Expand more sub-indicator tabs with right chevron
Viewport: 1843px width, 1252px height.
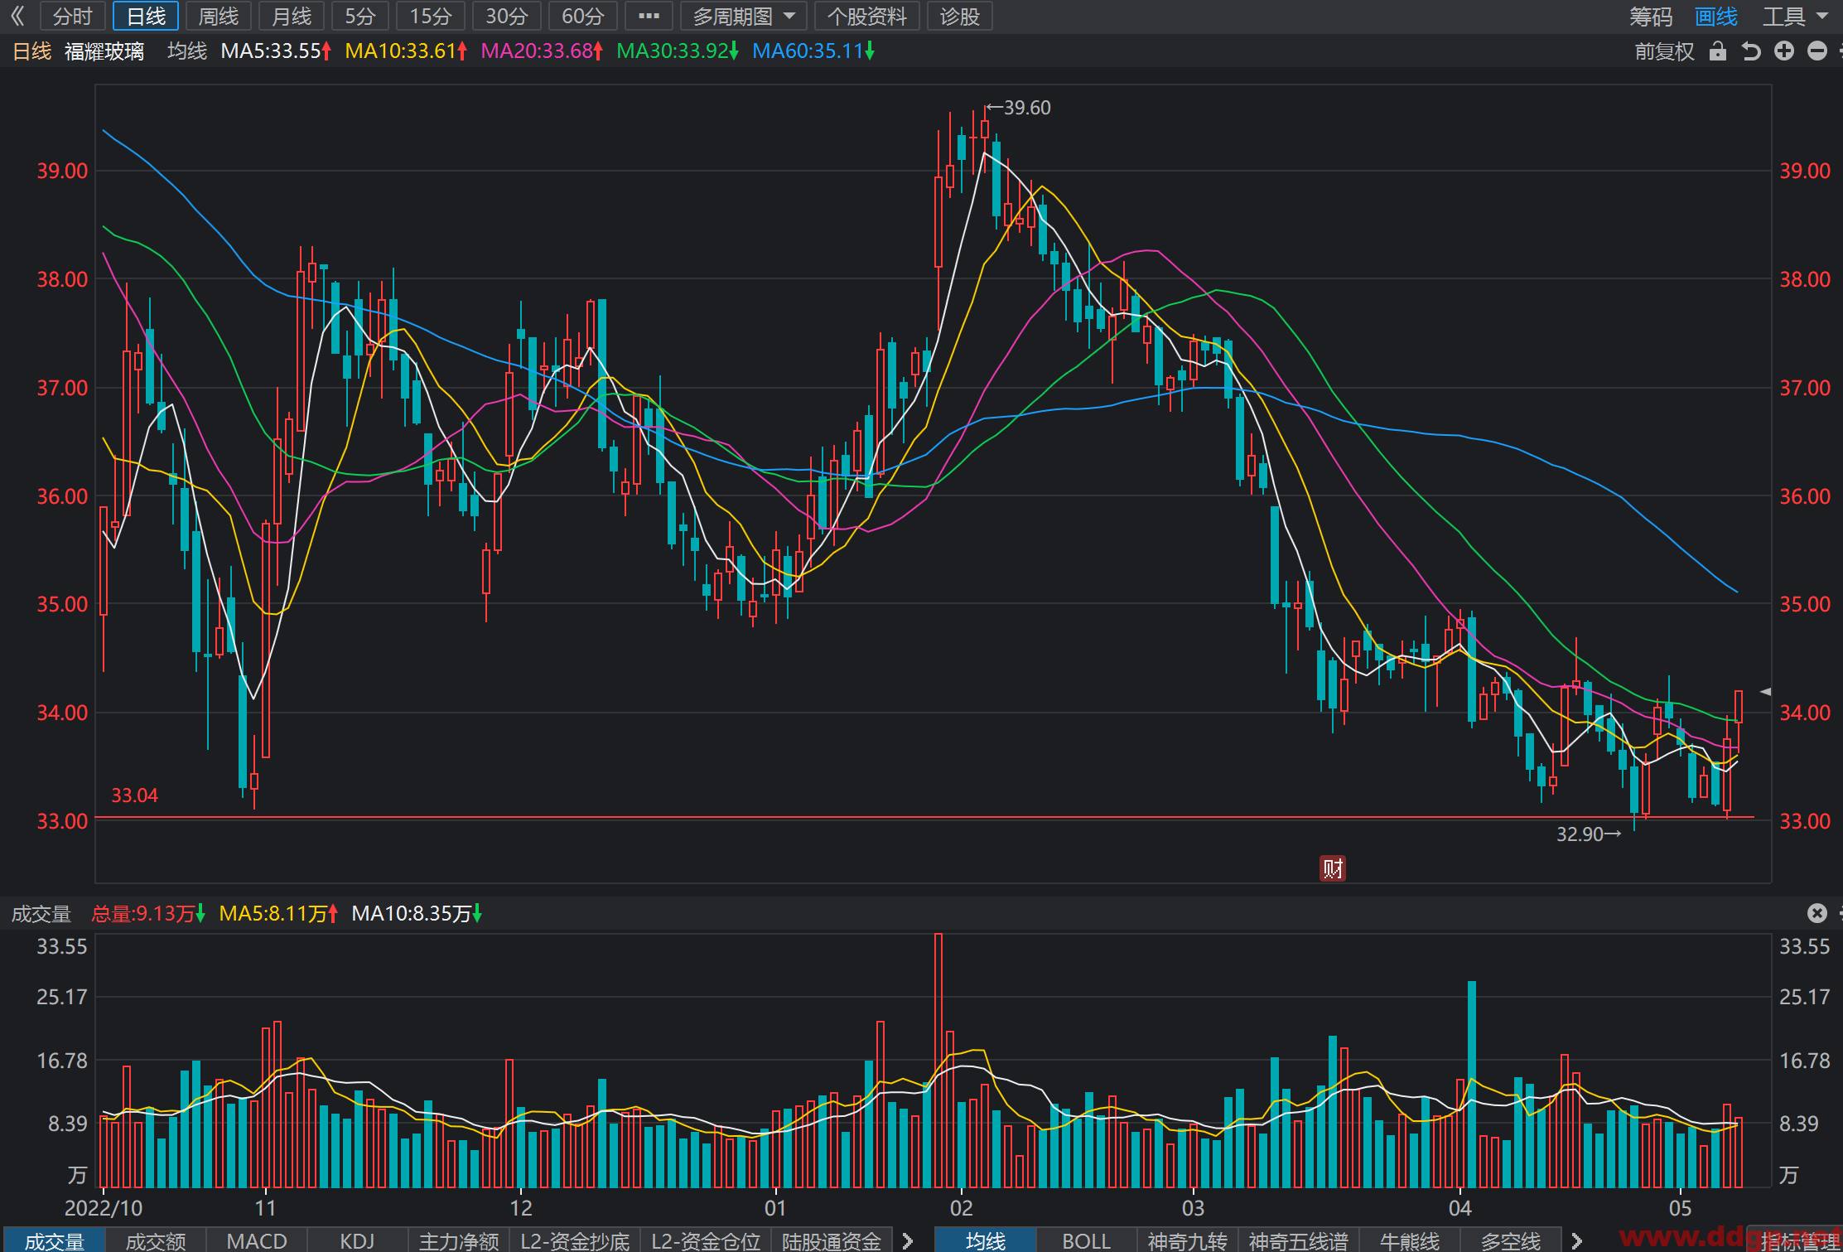(x=907, y=1240)
